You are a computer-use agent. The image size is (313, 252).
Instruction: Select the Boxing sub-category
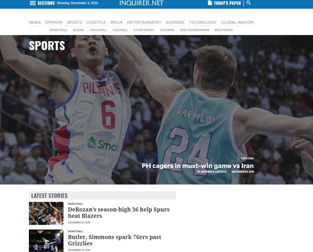(79, 30)
